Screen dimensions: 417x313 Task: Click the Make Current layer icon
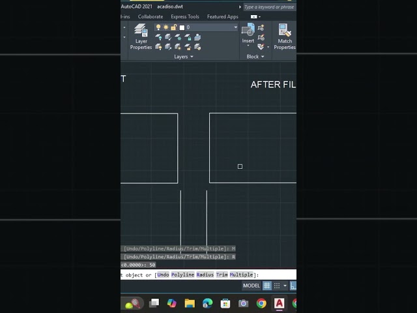pos(197,37)
